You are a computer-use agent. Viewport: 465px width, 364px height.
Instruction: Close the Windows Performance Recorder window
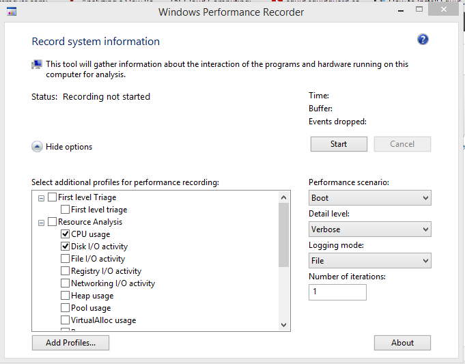pos(444,10)
